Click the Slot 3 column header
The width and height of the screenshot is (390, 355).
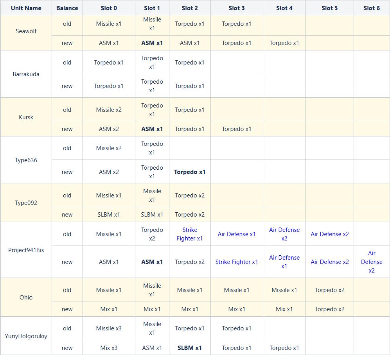click(x=237, y=8)
